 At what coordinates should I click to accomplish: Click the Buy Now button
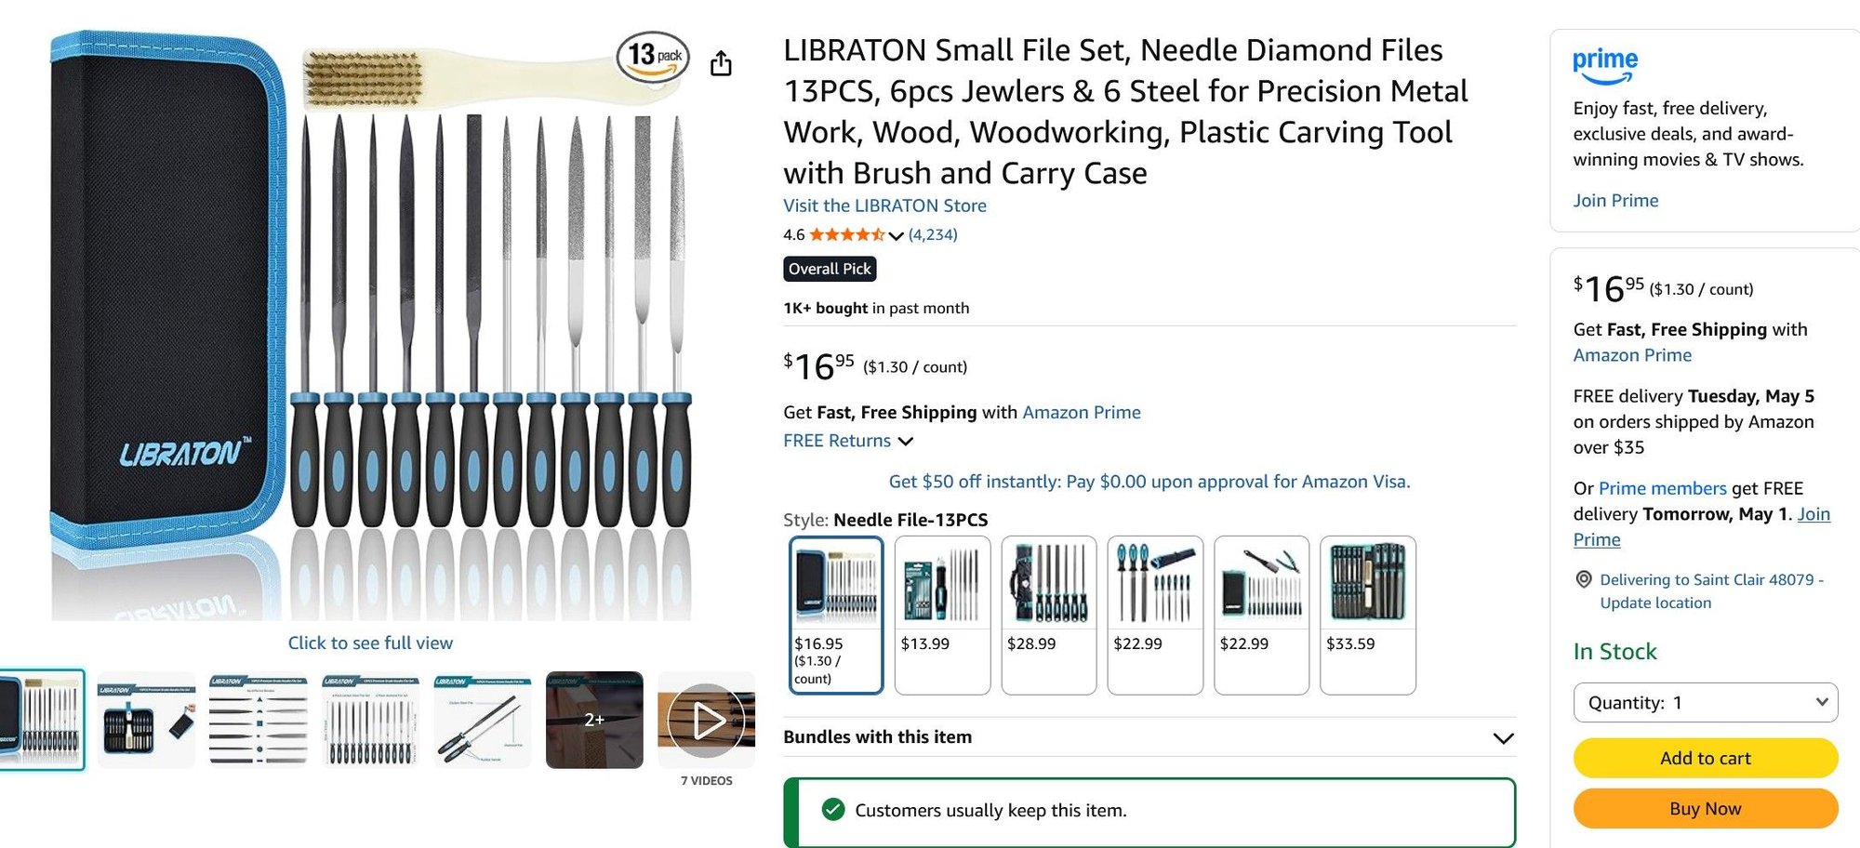1706,808
